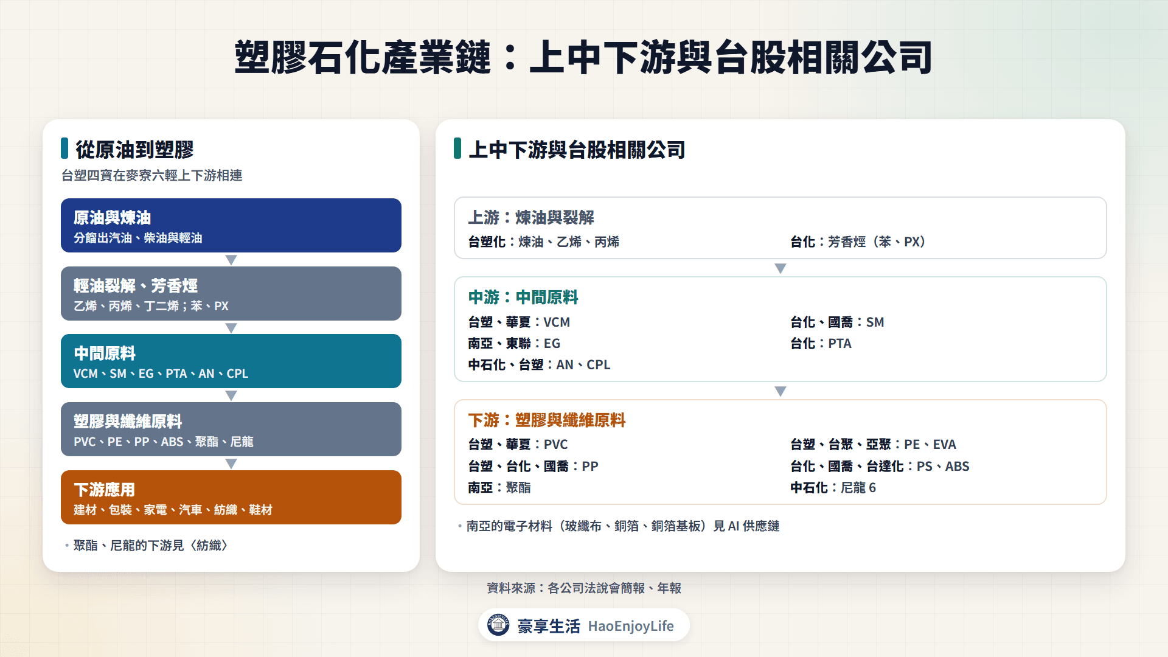Click the text 台化、國喬、台達化：PS、ABS
This screenshot has width=1168, height=657.
880,466
